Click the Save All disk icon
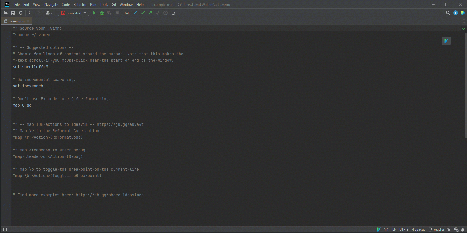The height and width of the screenshot is (233, 467). pos(13,13)
